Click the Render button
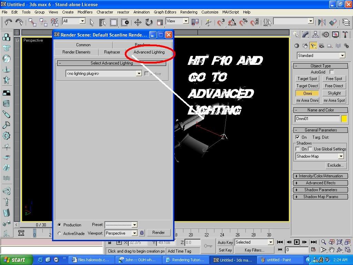Screen dimensions: 353x265 [159, 233]
